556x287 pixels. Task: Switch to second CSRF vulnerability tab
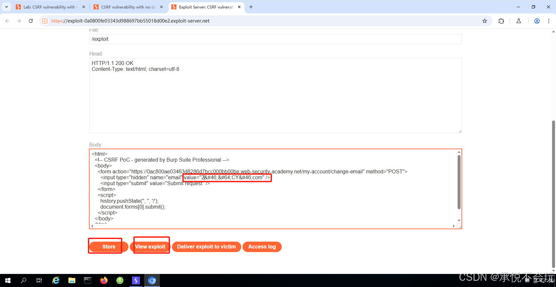click(x=127, y=7)
